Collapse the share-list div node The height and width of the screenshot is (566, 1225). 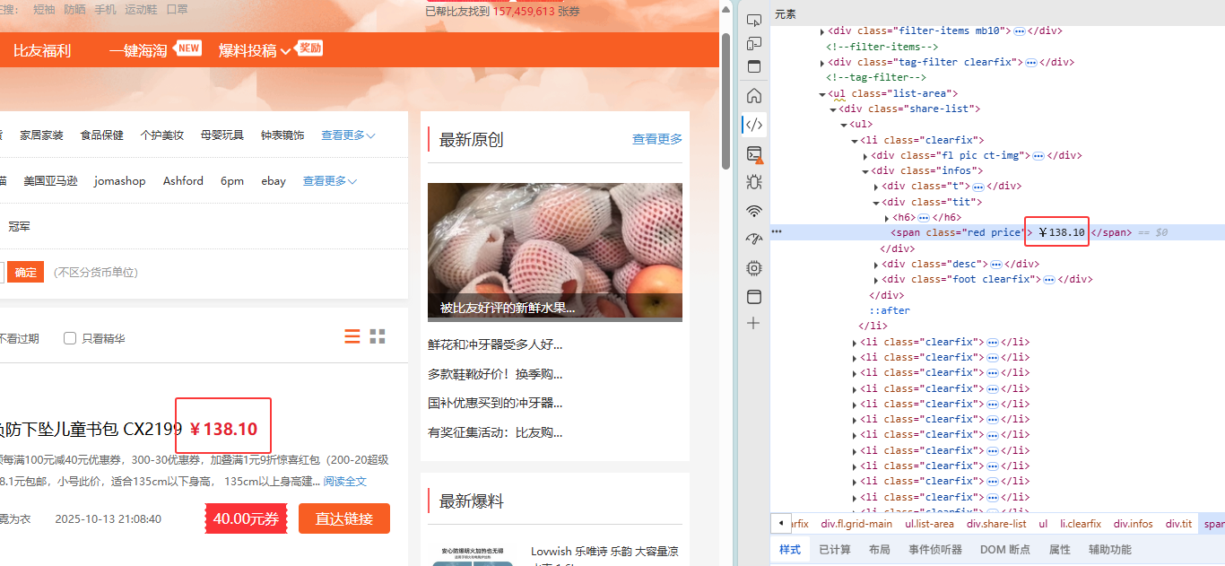tap(833, 109)
